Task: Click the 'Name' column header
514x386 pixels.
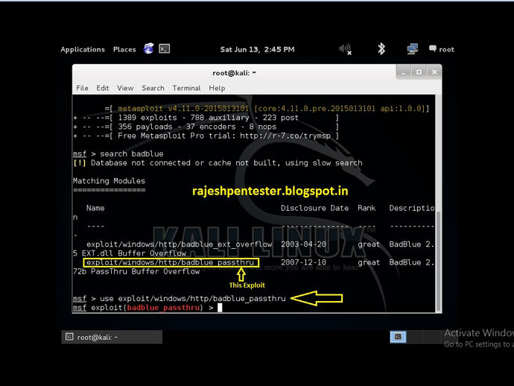Action: [95, 208]
